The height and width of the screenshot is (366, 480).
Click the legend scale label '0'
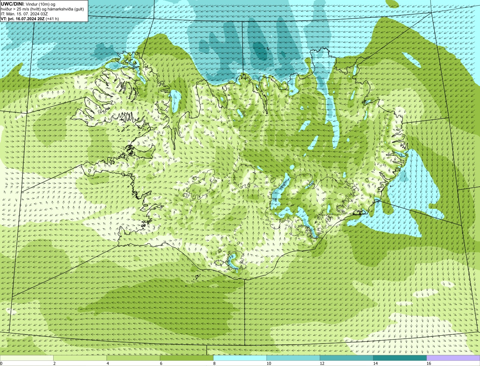[x=1, y=363]
